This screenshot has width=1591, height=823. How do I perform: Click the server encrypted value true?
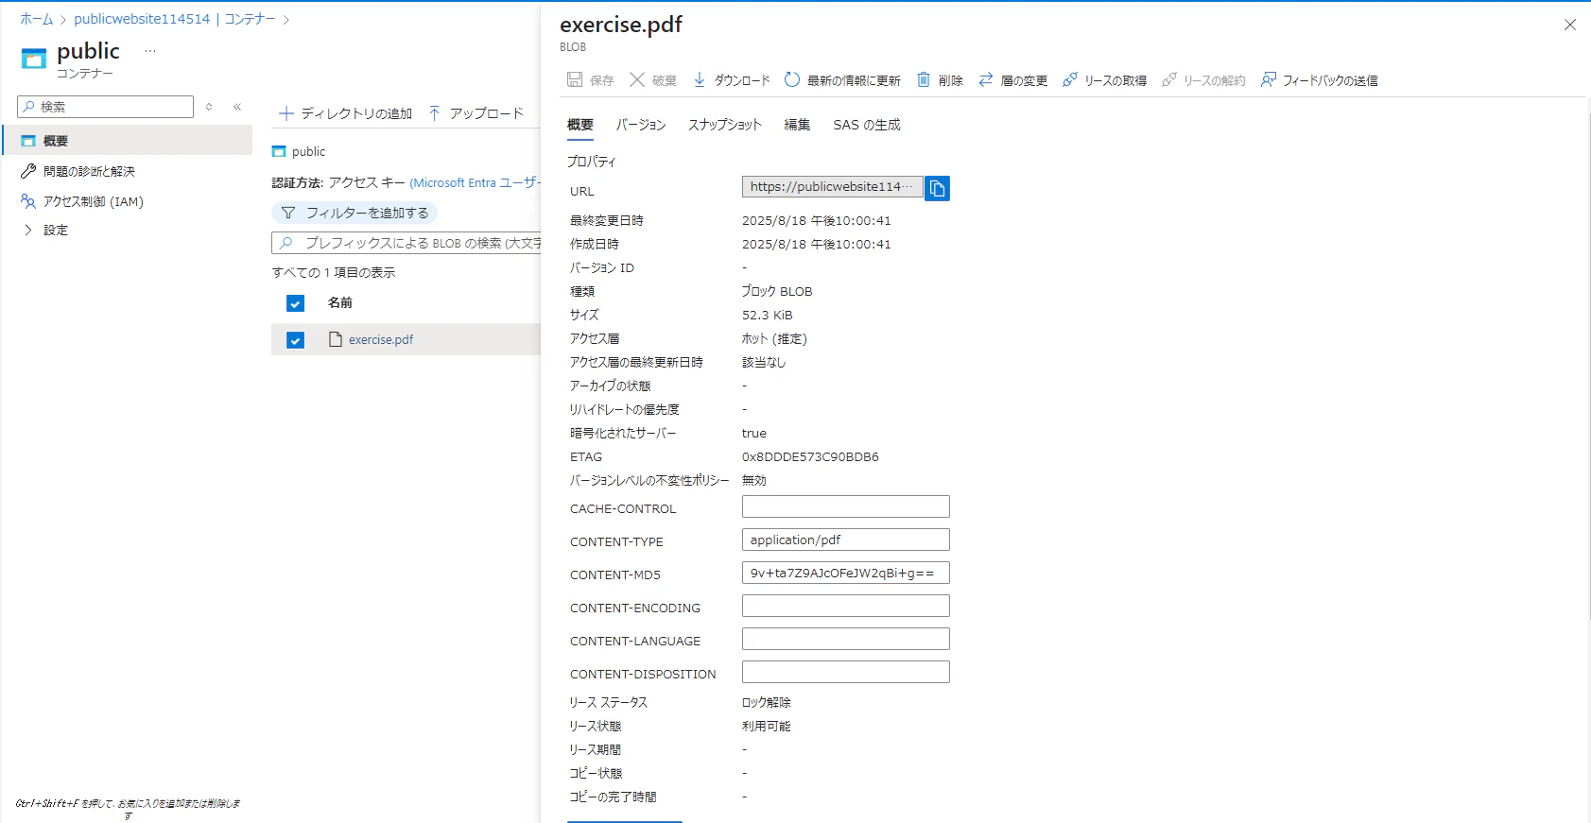coord(754,433)
